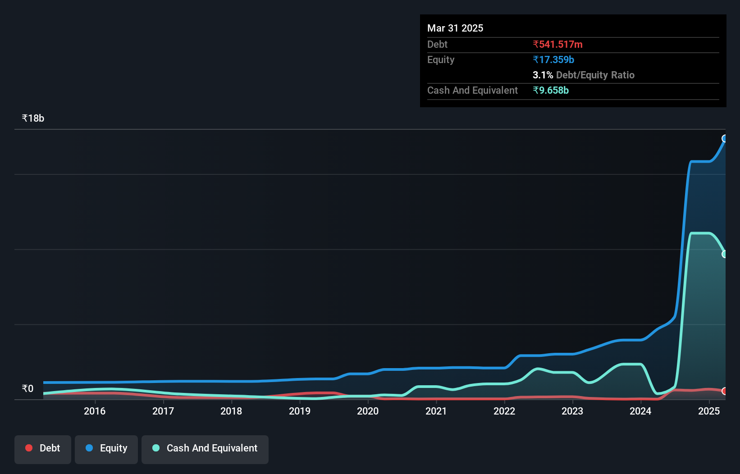Click the ₹17.359b equity value in tooltip
Image resolution: width=740 pixels, height=474 pixels.
coord(553,59)
